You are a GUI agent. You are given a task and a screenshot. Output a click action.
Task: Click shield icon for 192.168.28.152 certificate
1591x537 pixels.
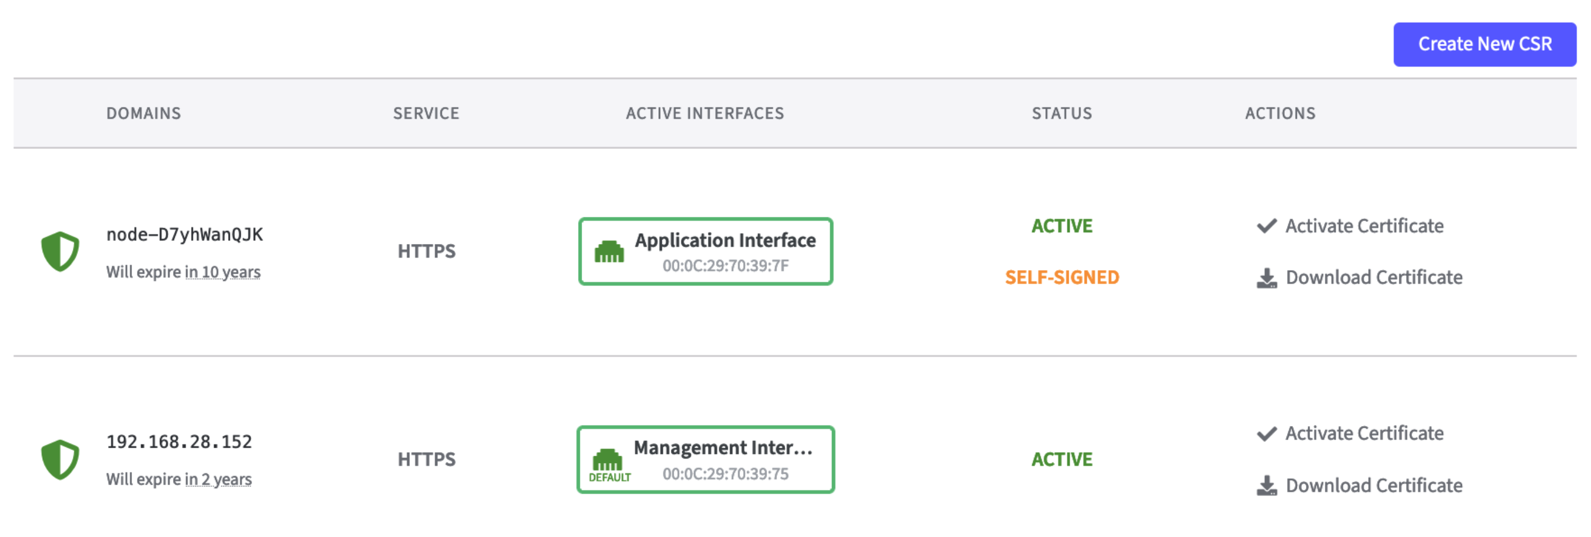click(x=60, y=459)
